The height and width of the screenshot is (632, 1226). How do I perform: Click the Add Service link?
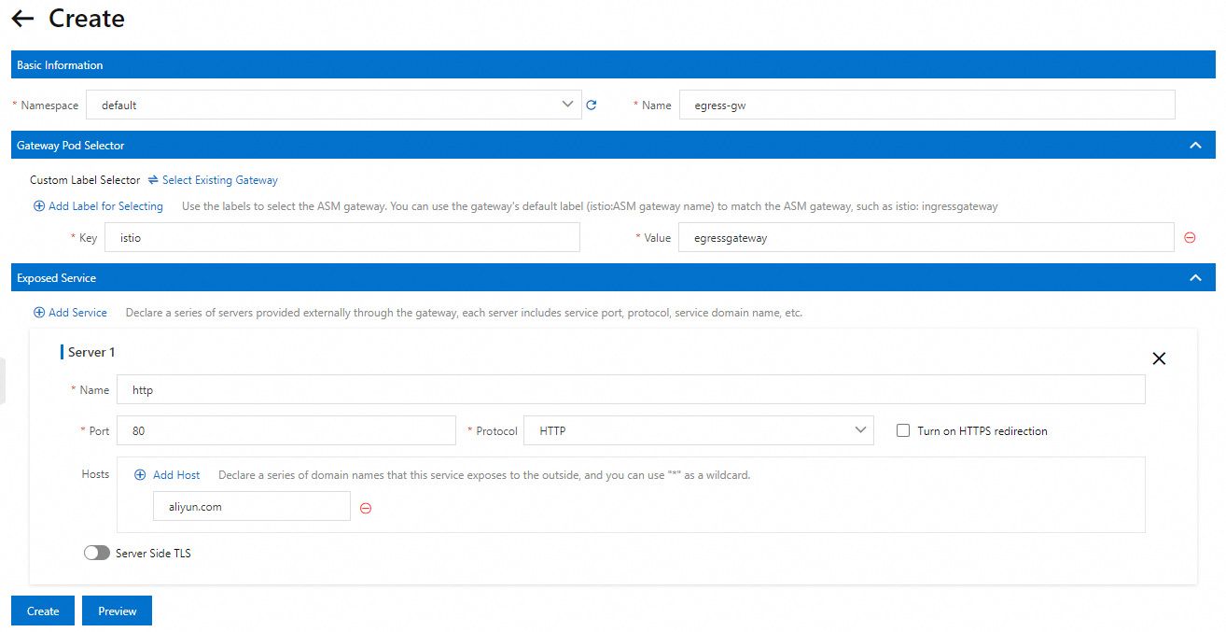coord(77,313)
